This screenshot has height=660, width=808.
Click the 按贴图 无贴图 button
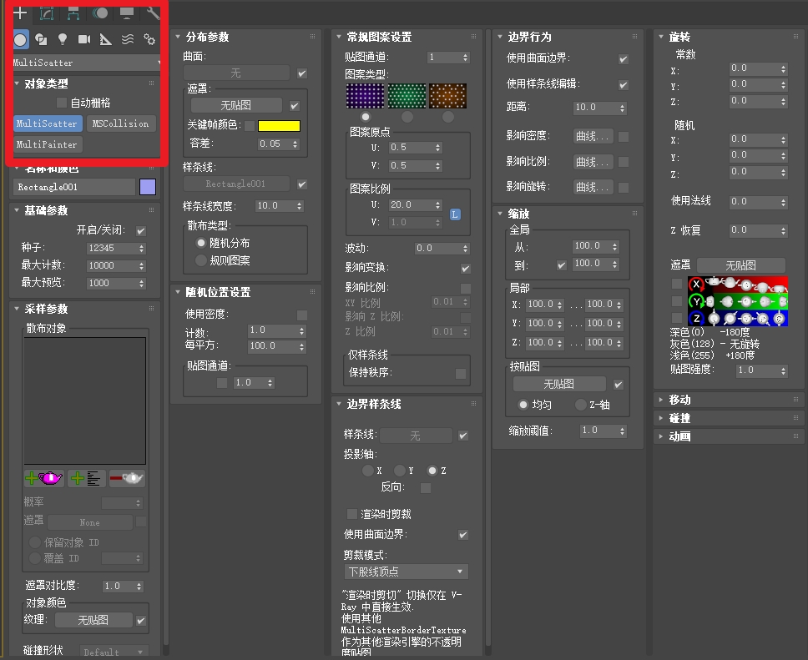tap(559, 384)
